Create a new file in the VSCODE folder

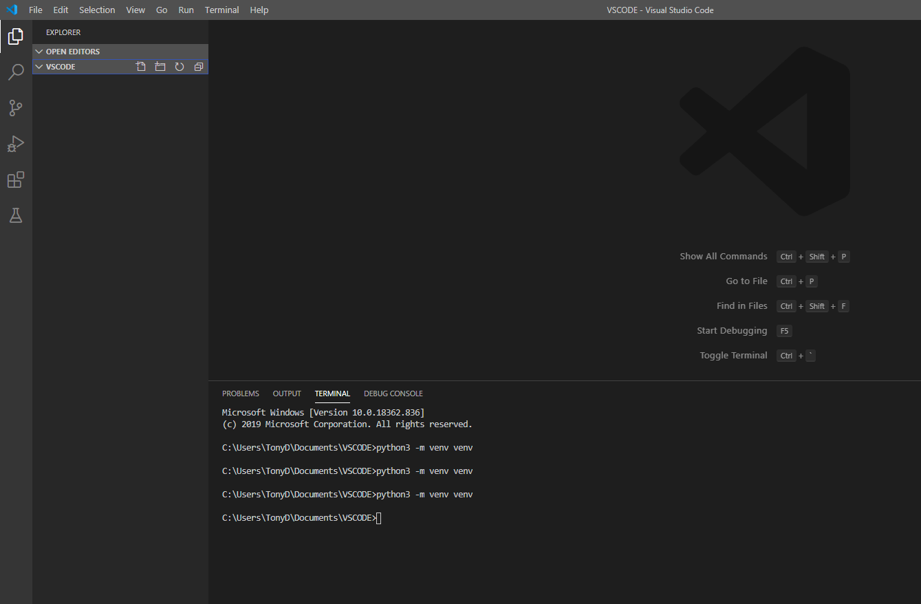point(140,66)
